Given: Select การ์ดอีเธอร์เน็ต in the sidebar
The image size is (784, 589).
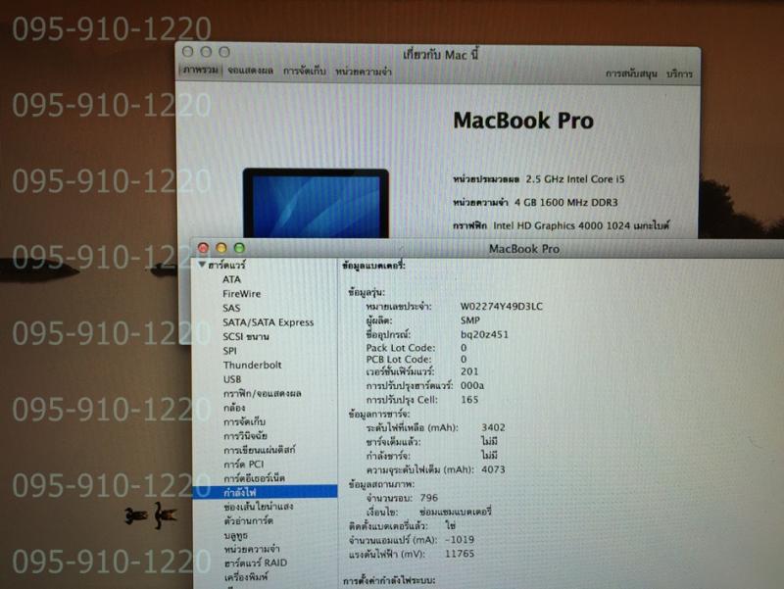Looking at the screenshot, I should click(254, 478).
